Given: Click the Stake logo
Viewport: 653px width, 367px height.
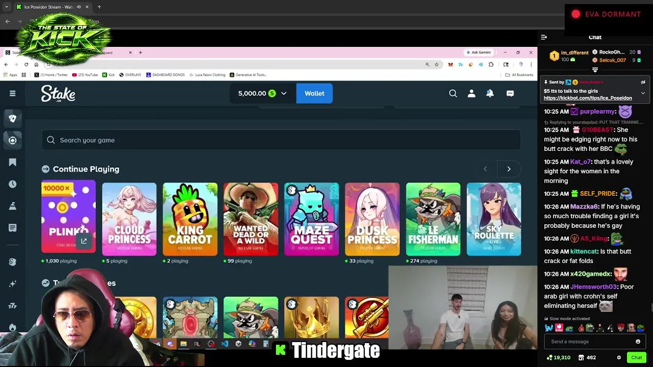Looking at the screenshot, I should point(58,93).
